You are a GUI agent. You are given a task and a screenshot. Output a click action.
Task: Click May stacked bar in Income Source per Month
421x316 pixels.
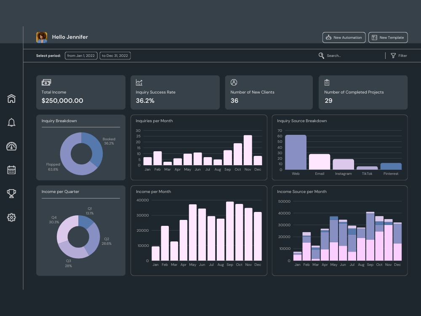334,238
